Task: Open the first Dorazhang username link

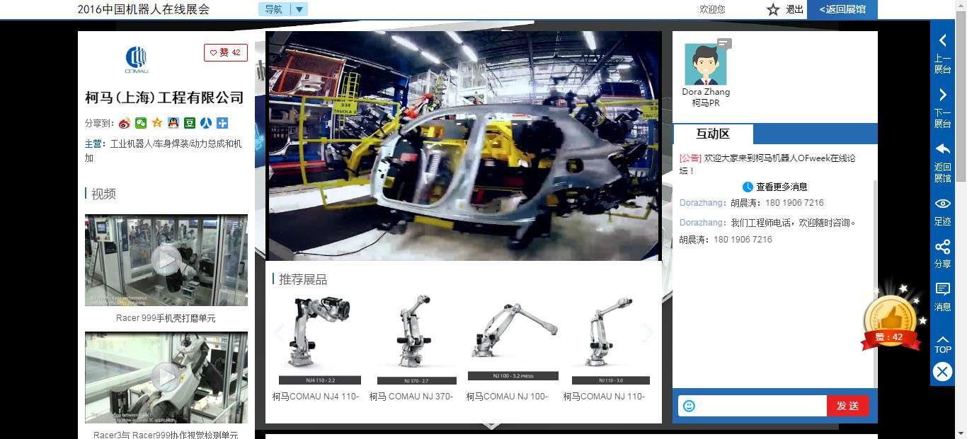Action: tap(702, 203)
